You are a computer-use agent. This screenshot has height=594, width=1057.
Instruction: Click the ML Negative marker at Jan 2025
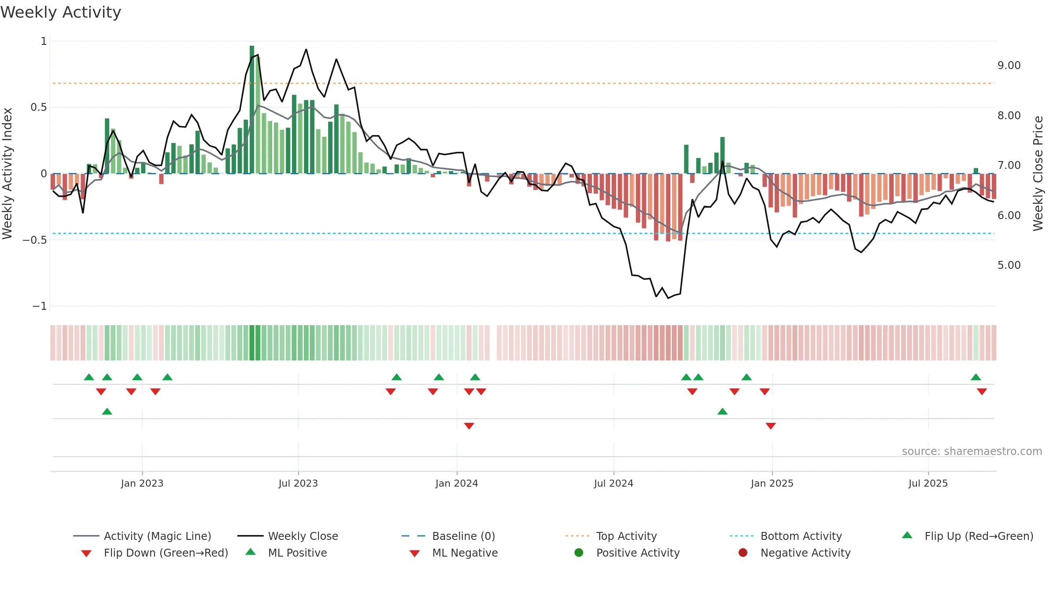pos(771,426)
